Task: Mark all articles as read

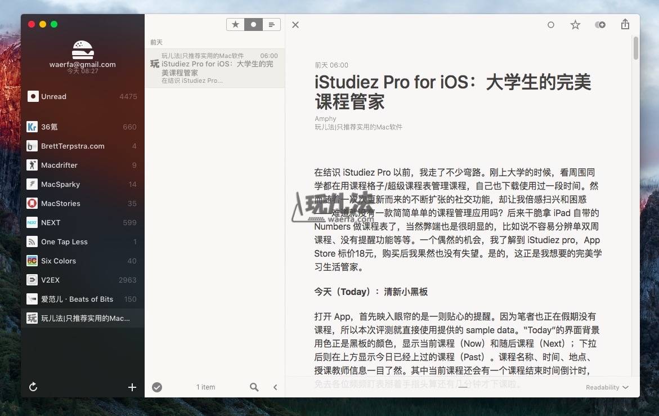Action: pos(157,387)
